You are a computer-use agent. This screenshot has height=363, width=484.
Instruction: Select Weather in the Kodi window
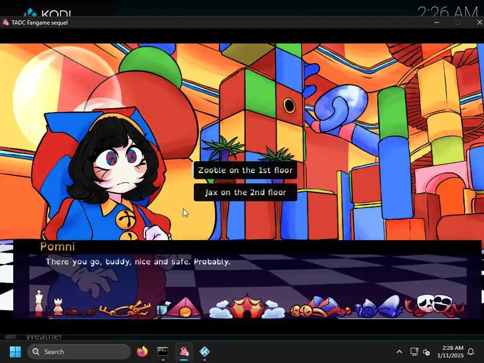click(x=44, y=337)
